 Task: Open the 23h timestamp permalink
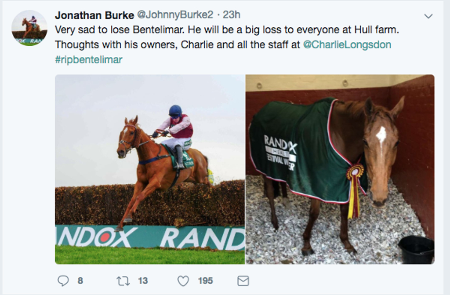click(x=232, y=15)
